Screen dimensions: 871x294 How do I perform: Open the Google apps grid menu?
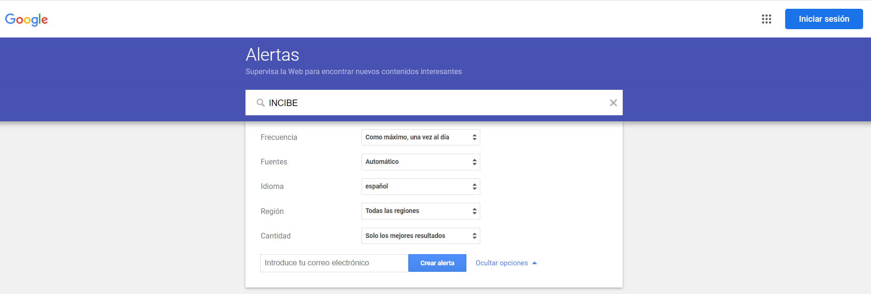click(x=766, y=19)
